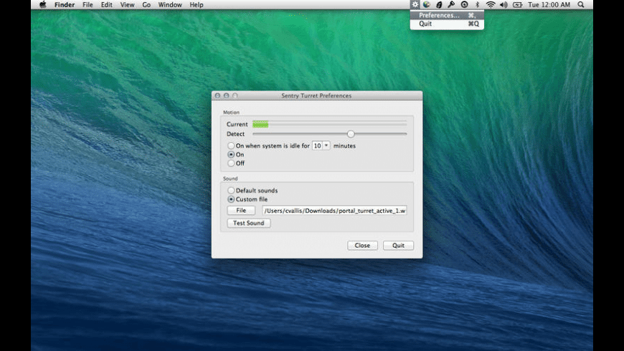The width and height of the screenshot is (624, 351).
Task: Click the battery status icon
Action: pyautogui.click(x=516, y=5)
